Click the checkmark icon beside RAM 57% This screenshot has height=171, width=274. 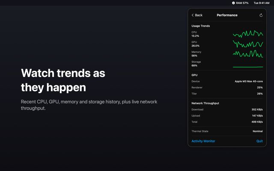click(233, 3)
